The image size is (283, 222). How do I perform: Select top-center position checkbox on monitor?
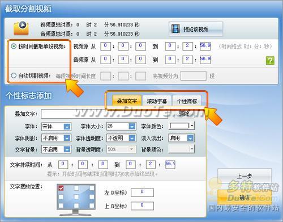tap(76, 188)
